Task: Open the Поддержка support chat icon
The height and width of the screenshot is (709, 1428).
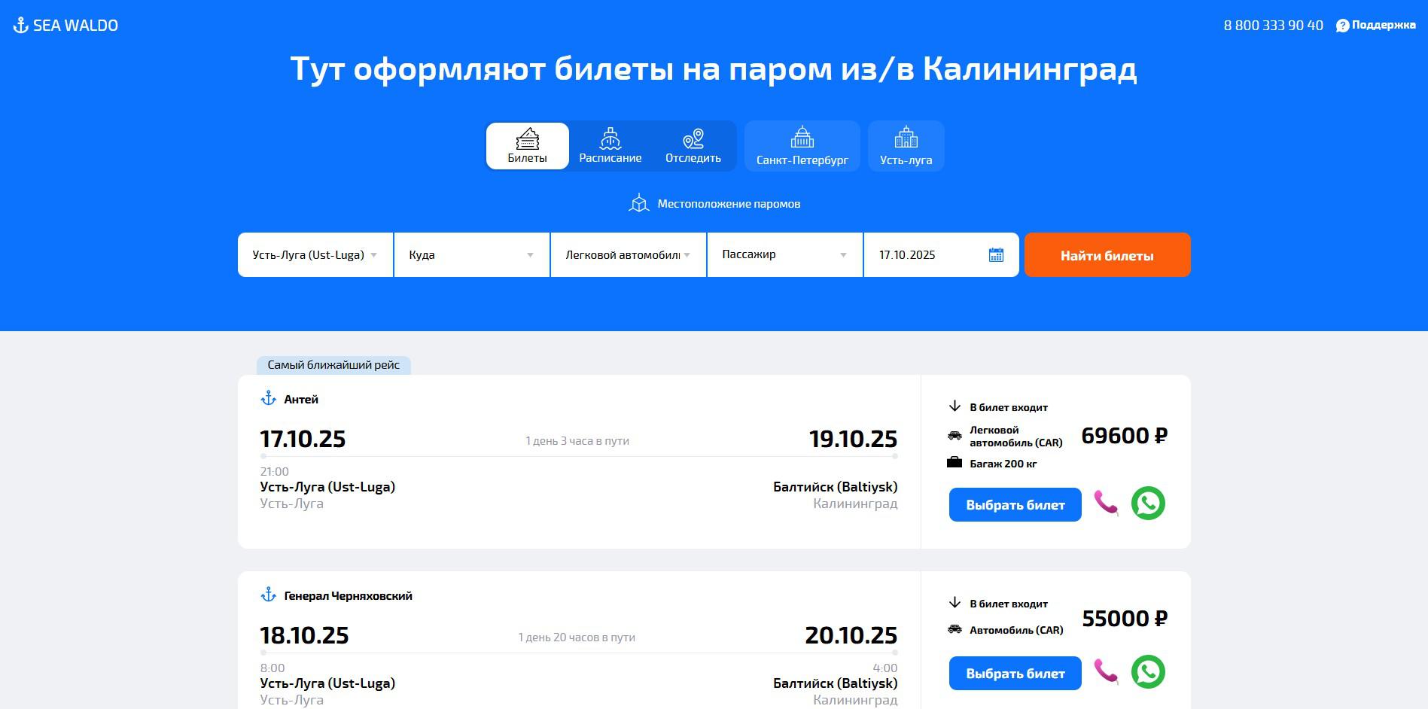Action: tap(1342, 26)
